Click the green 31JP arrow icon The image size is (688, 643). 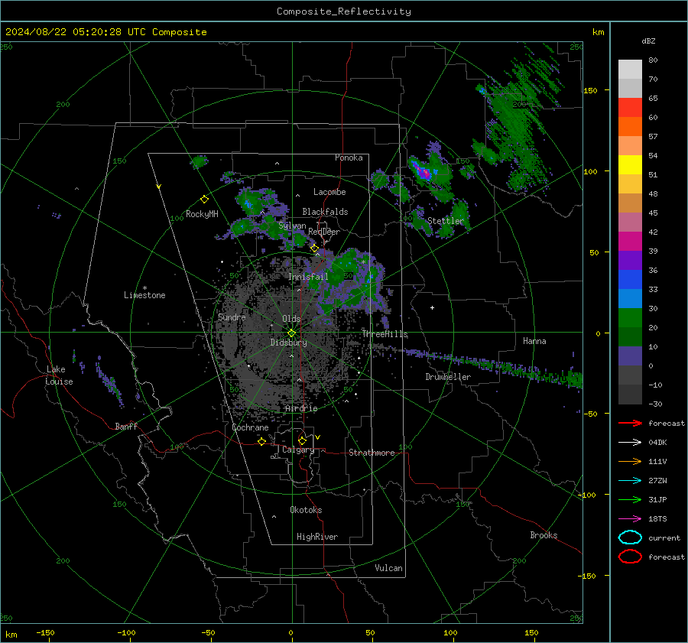point(630,499)
